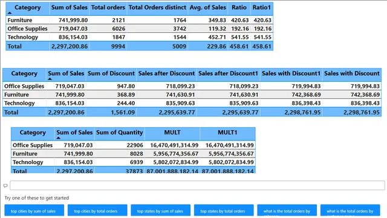
Task: Select suggestion 'top states by total orders'
Action: (224, 211)
